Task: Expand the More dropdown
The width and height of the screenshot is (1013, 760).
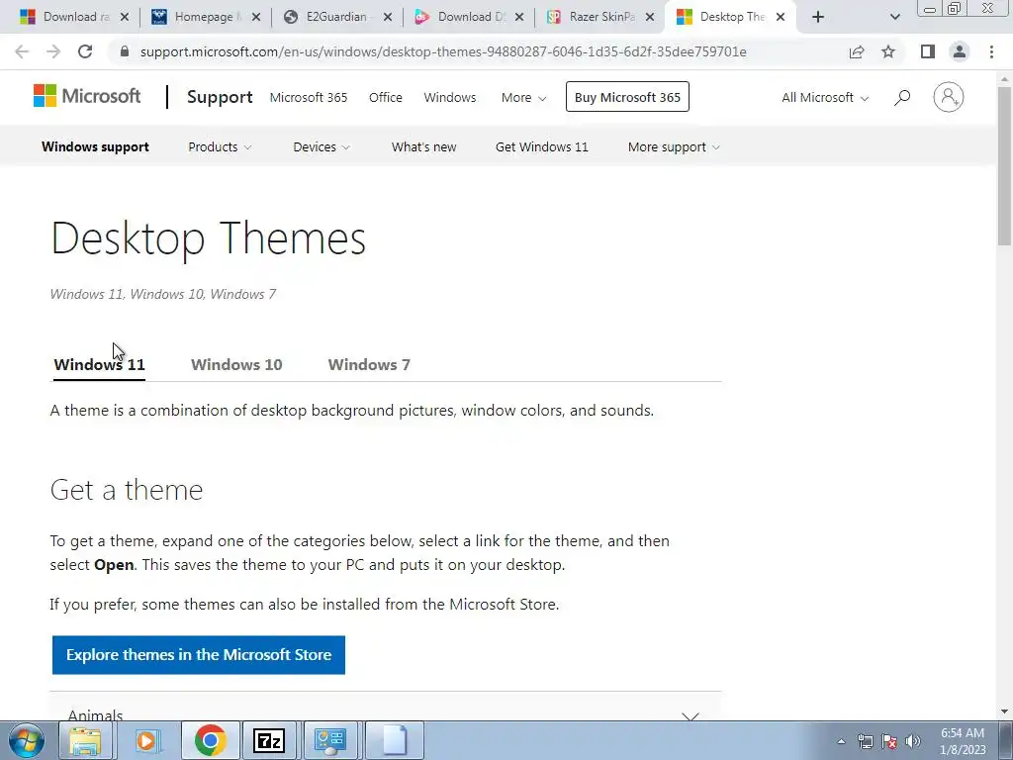Action: click(524, 98)
